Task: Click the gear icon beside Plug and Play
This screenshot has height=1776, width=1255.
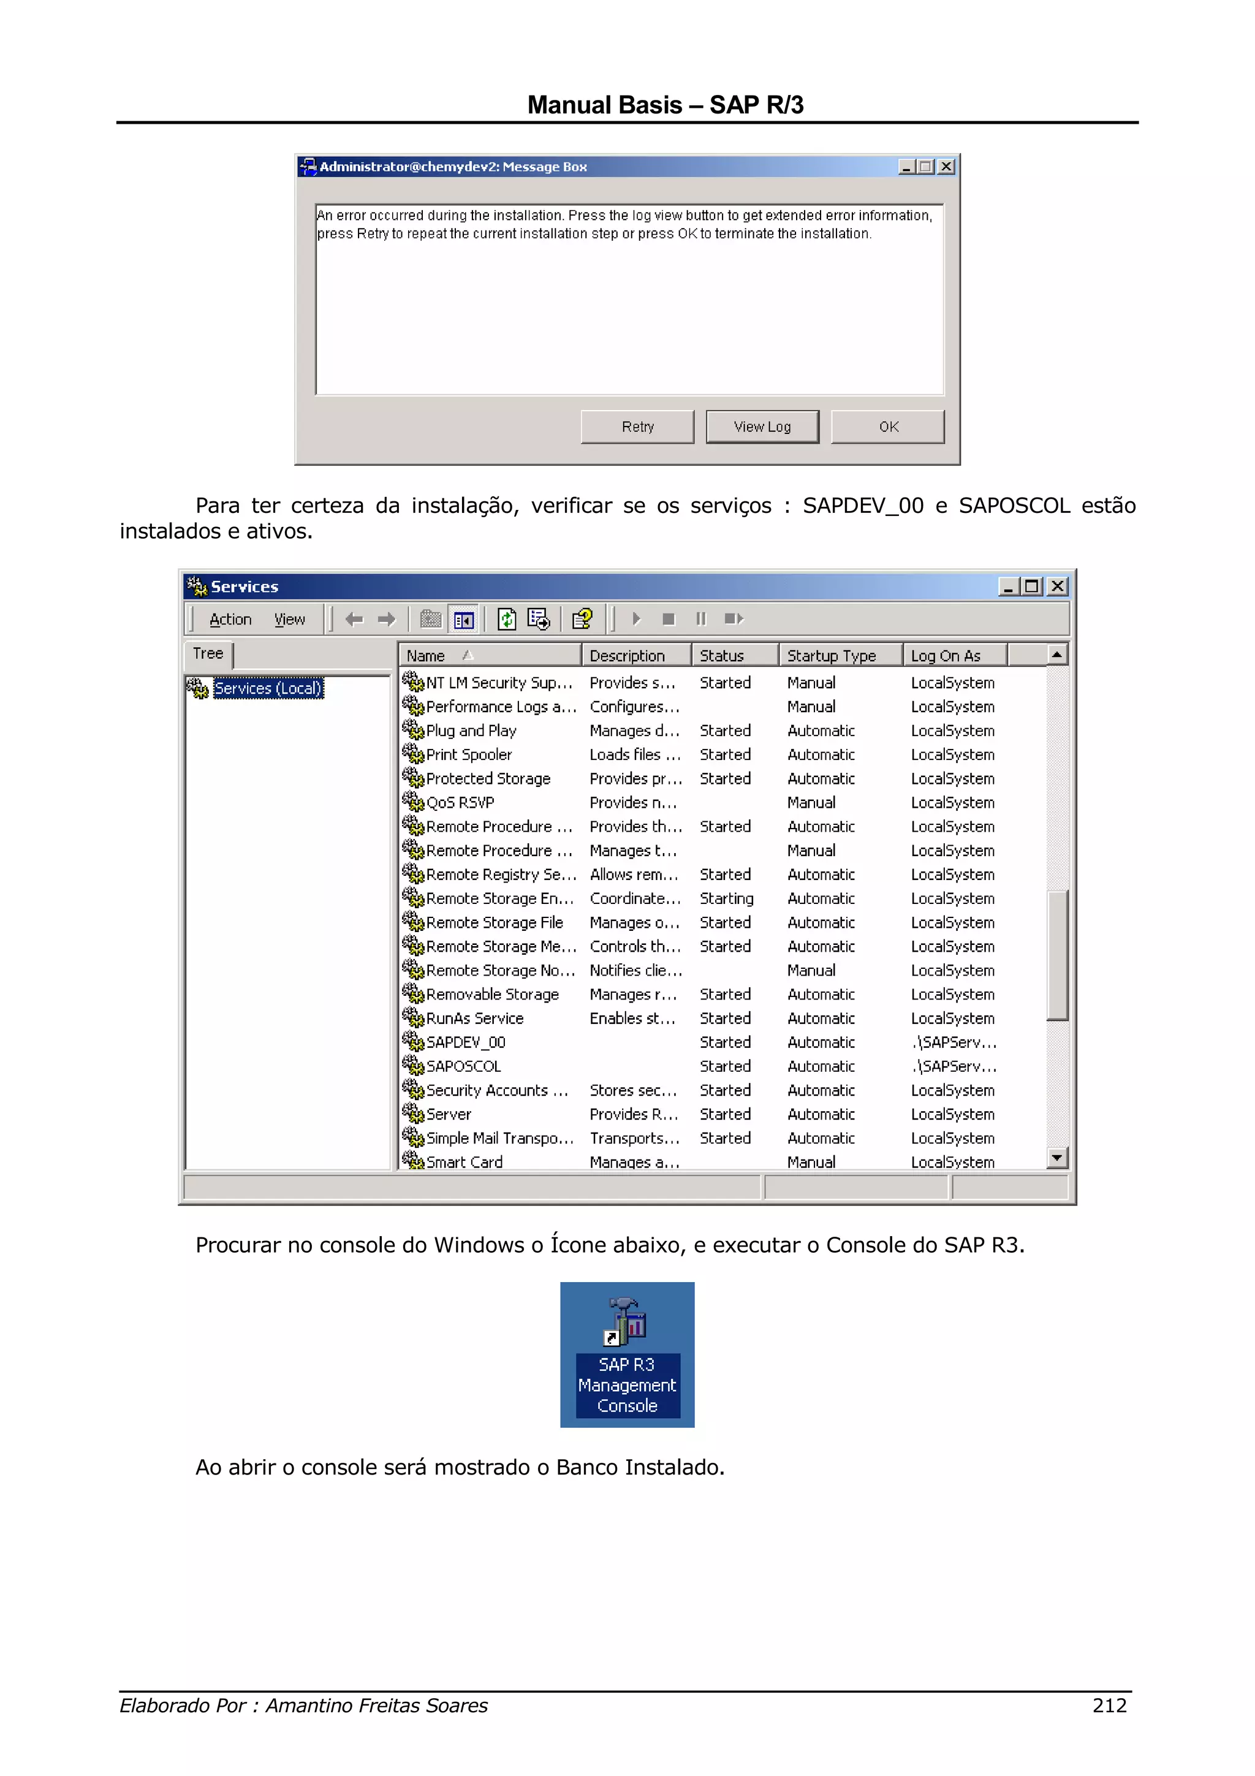Action: pos(414,729)
